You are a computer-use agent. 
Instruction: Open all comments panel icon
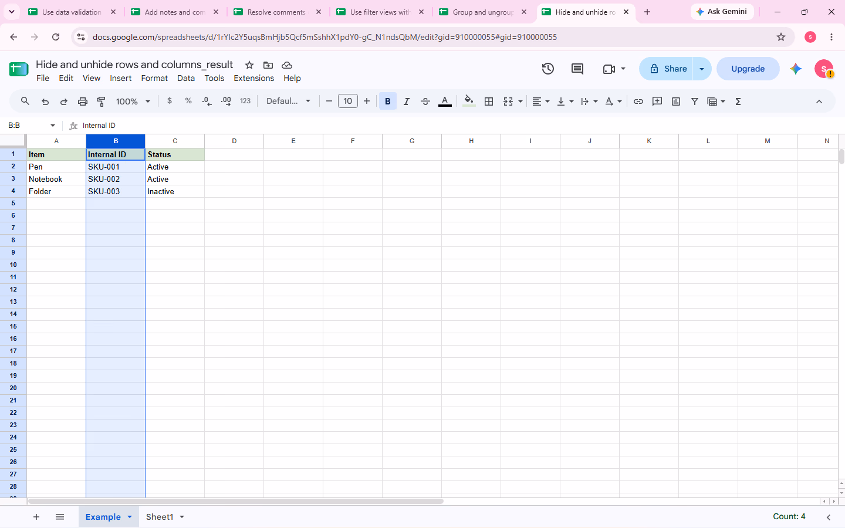[577, 69]
